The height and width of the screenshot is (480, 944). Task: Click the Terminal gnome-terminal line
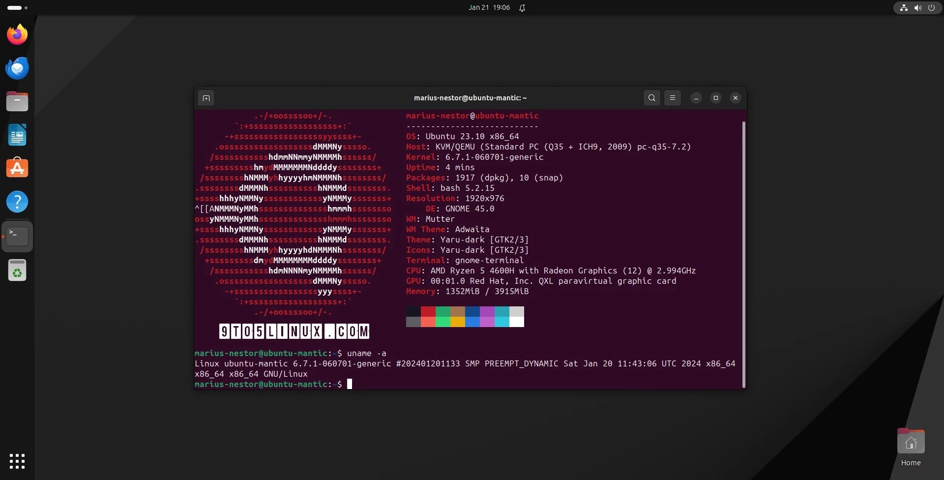465,260
